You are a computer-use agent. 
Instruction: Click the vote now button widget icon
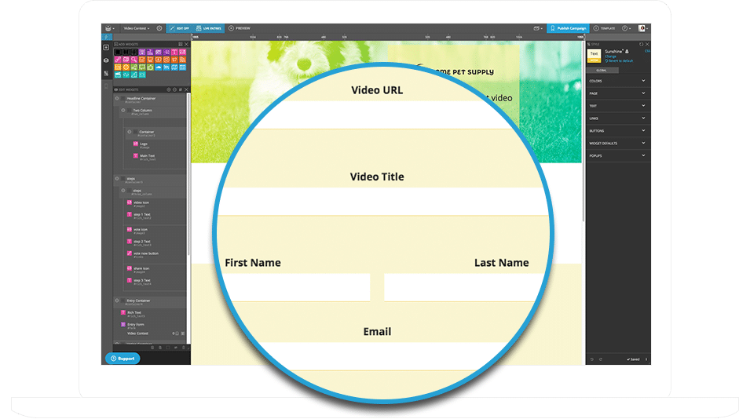click(130, 254)
